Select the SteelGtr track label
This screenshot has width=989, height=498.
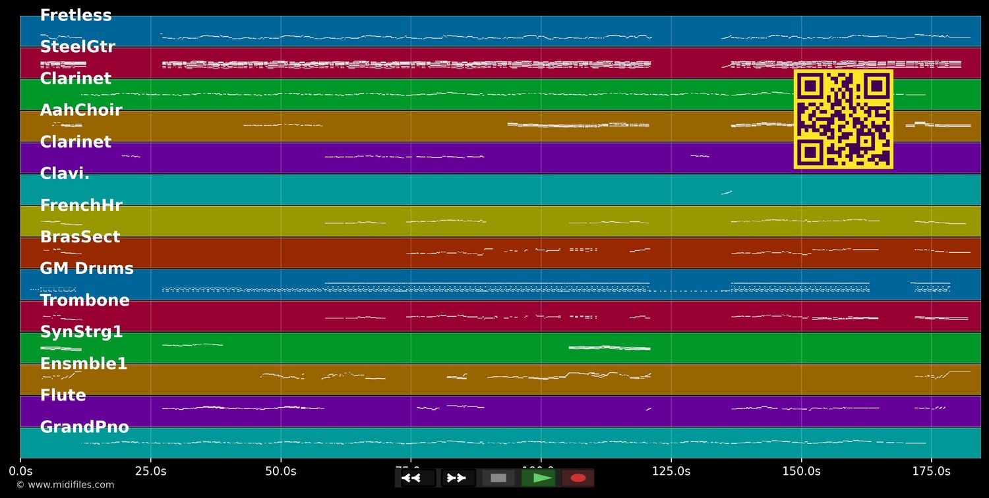point(77,47)
